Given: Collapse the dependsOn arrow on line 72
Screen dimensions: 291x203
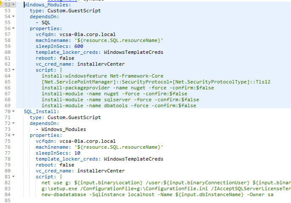Looking at the screenshot, I should 14,123.
